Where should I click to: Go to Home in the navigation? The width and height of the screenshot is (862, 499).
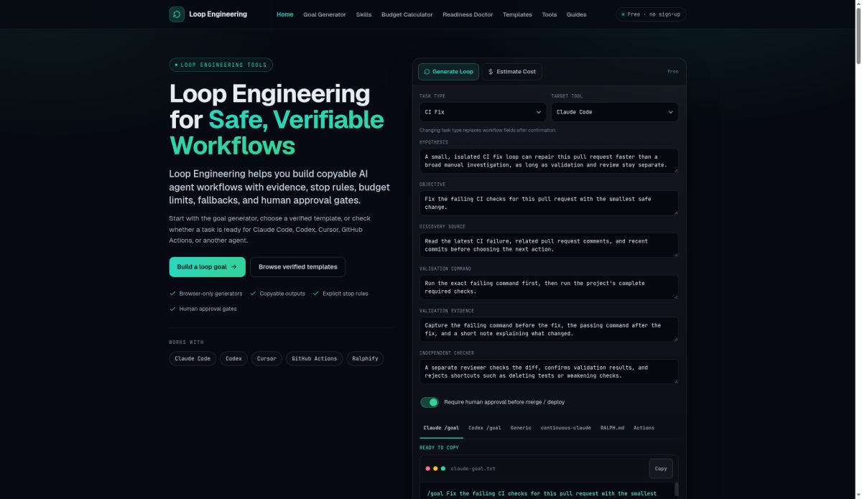pos(285,14)
